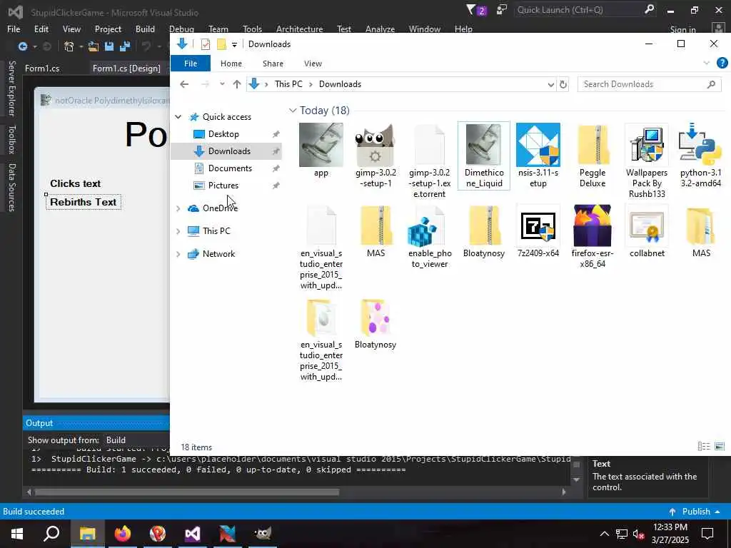Screen dimensions: 731x548
Task: Click Explorer Back arrow
Action: [184, 84]
